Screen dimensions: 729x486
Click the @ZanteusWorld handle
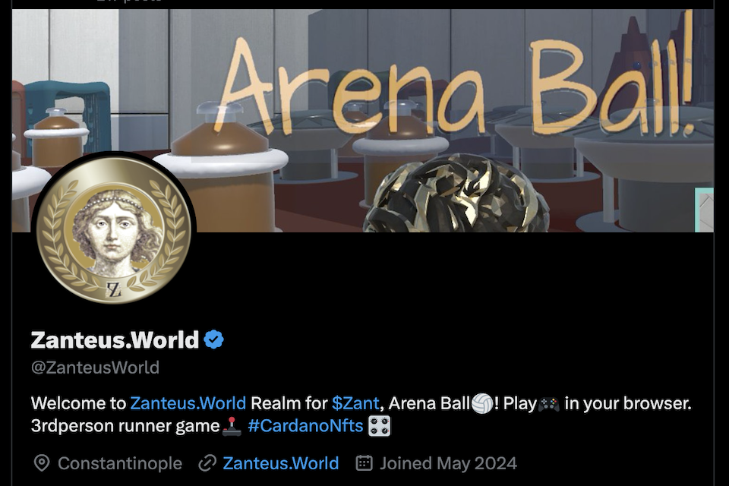[x=96, y=368]
